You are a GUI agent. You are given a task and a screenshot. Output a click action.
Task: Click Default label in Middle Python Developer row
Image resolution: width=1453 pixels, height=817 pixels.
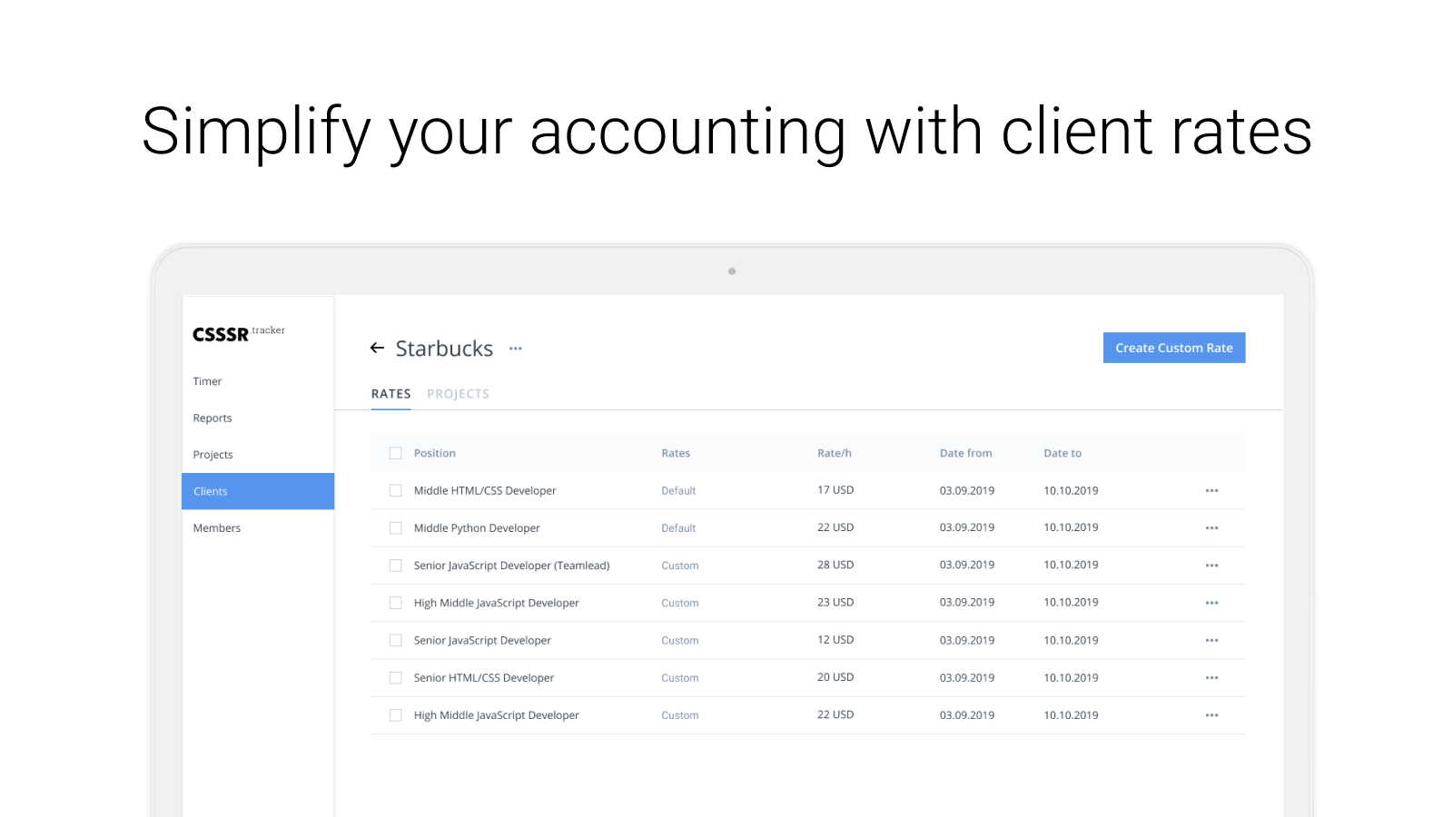pos(678,528)
